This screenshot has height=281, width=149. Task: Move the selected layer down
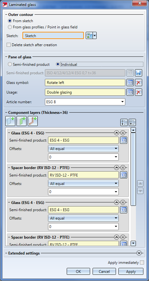pyautogui.click(x=140, y=191)
